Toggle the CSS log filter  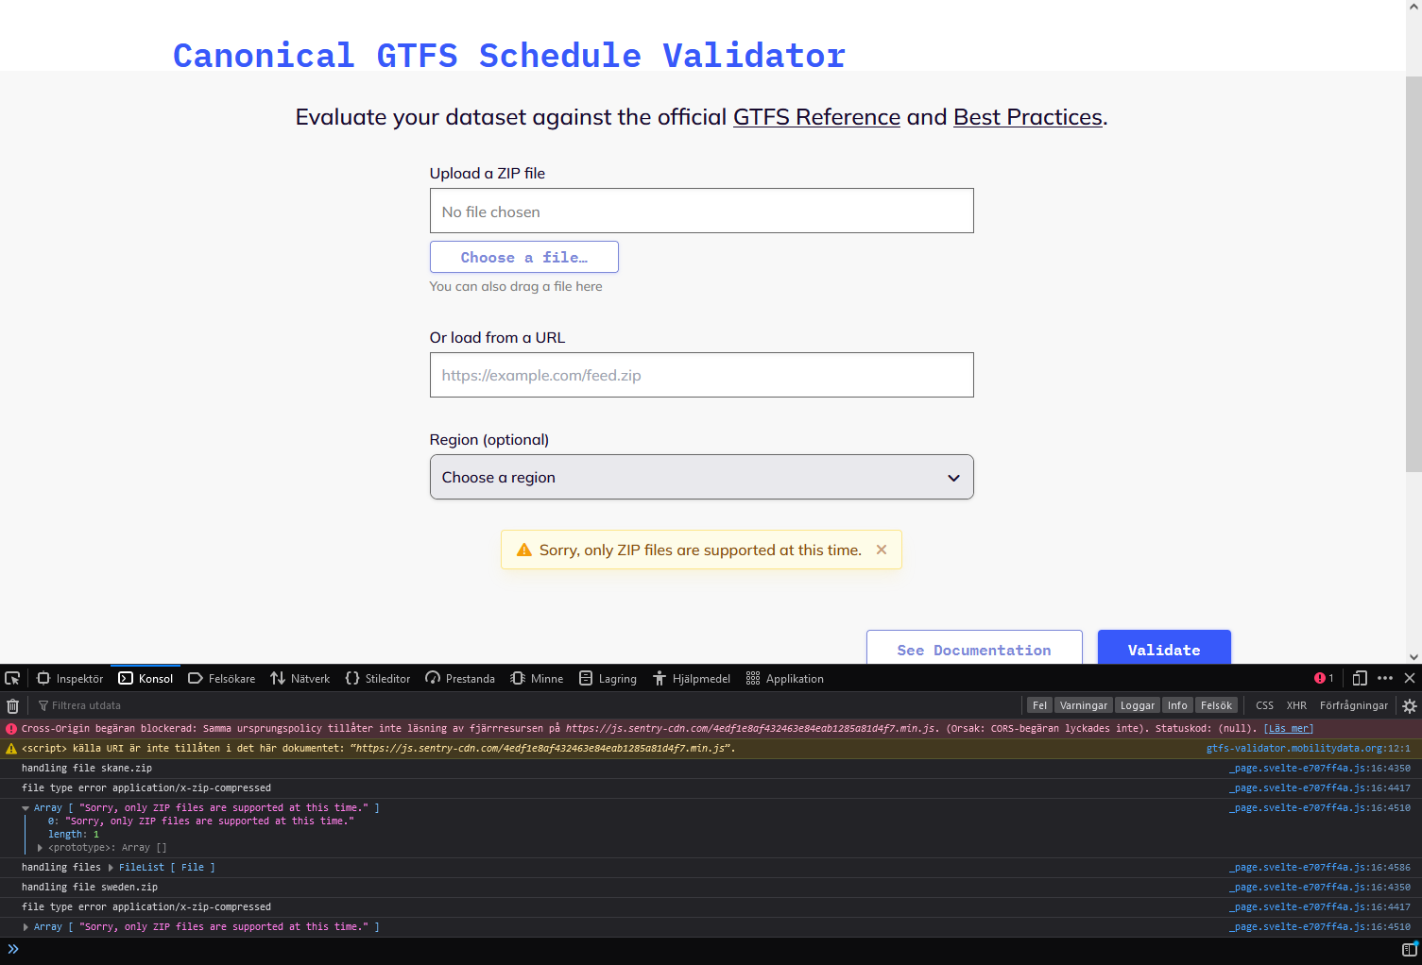tap(1264, 705)
